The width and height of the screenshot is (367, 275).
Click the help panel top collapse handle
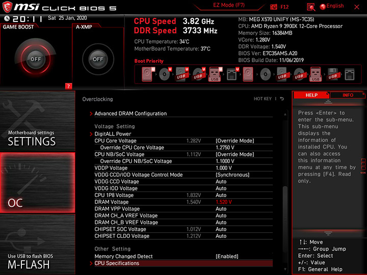click(x=328, y=102)
